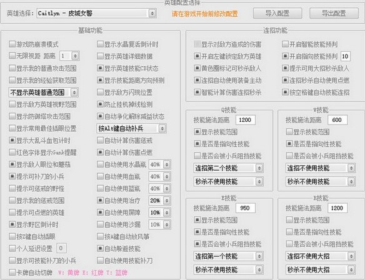This screenshot has width=365, height=280.
Task: Toggle 个人延迟设置 checkbox
Action: (12, 248)
